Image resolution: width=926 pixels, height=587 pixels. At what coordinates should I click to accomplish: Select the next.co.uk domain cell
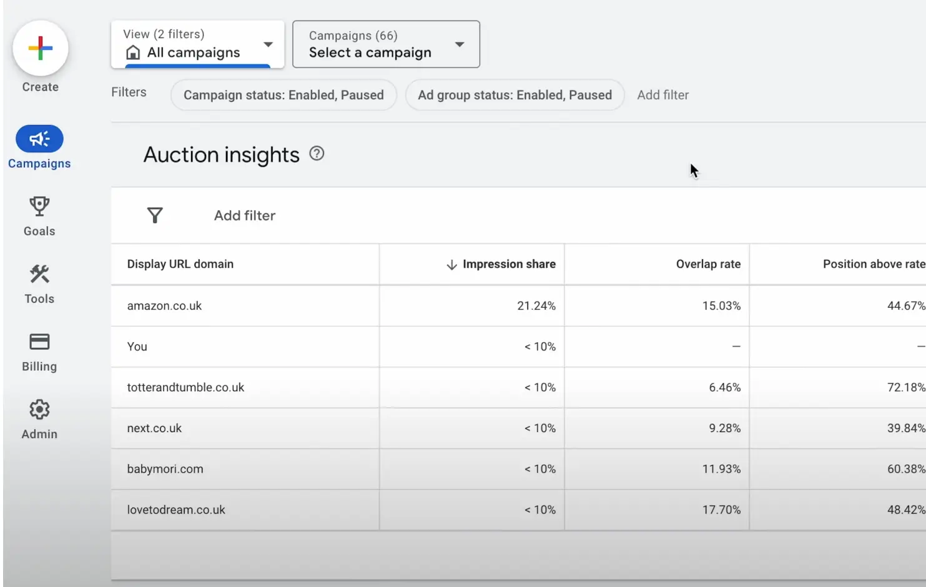point(154,428)
